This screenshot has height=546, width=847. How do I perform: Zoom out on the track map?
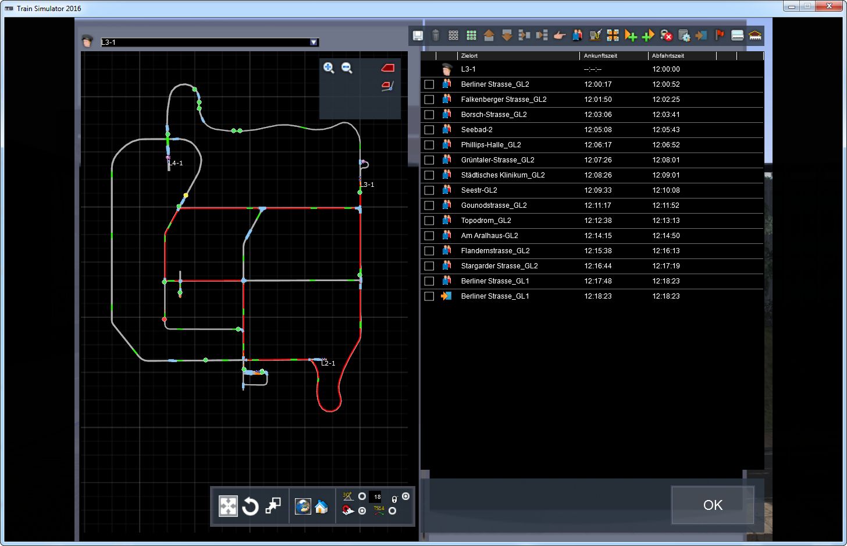point(347,68)
